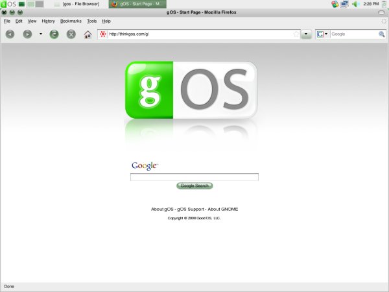Stop loading with the X button
This screenshot has width=389, height=292.
coord(71,34)
